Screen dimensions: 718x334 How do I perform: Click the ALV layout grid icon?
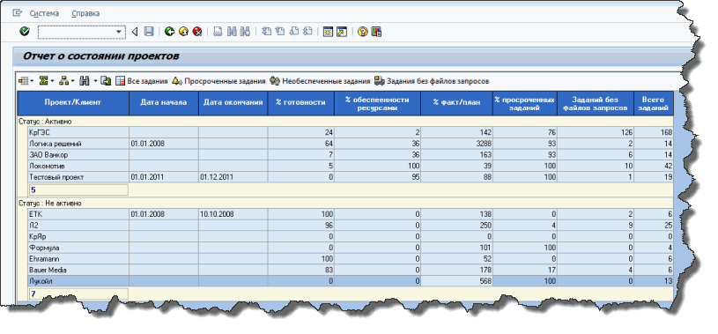point(23,81)
